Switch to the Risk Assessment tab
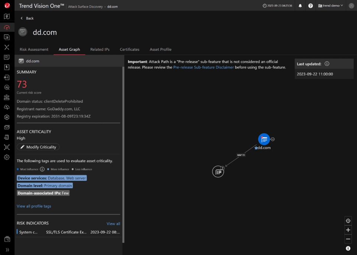Image resolution: width=357 pixels, height=255 pixels. coord(34,49)
